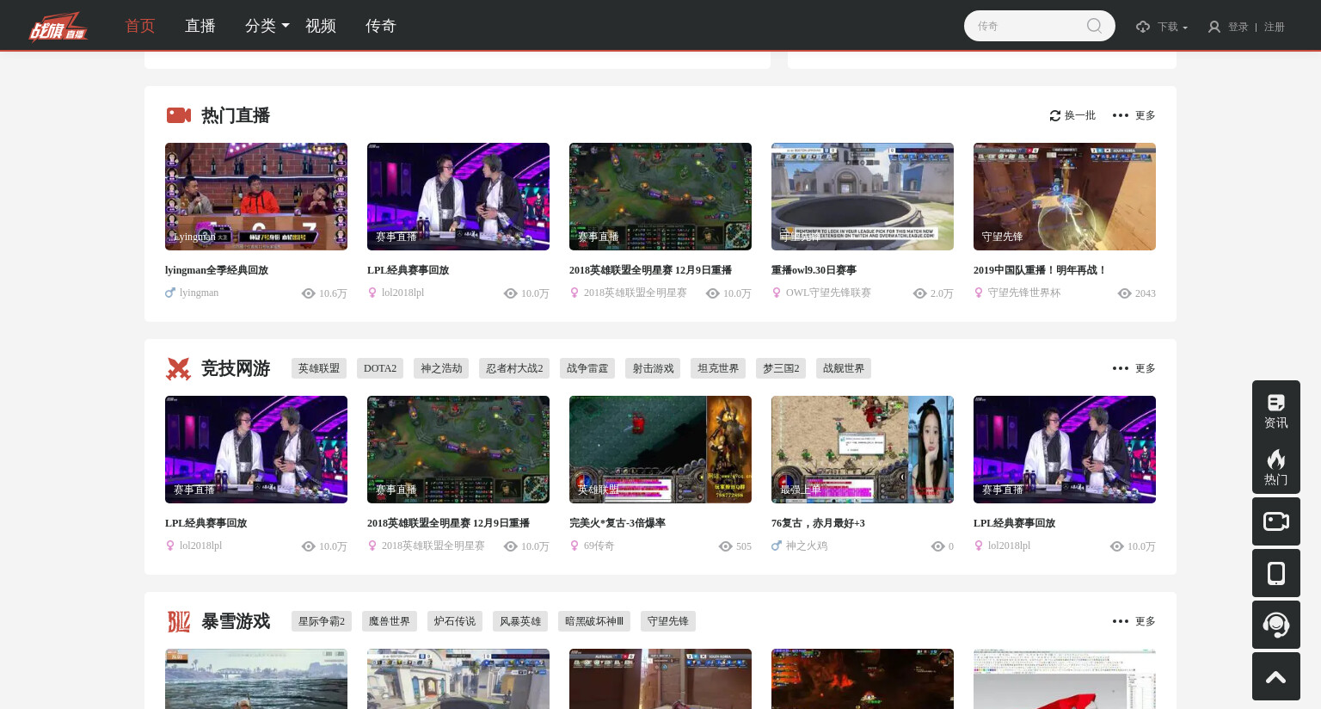1321x709 pixels.
Task: Click eye icon beside 505 viewers
Action: tap(725, 546)
